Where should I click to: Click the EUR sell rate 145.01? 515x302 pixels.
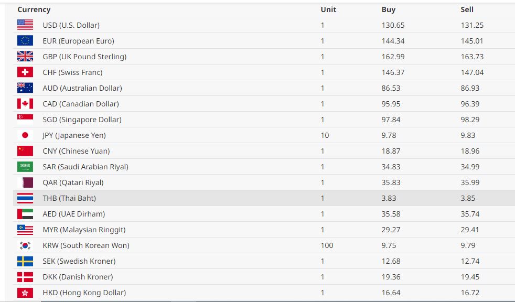point(472,41)
